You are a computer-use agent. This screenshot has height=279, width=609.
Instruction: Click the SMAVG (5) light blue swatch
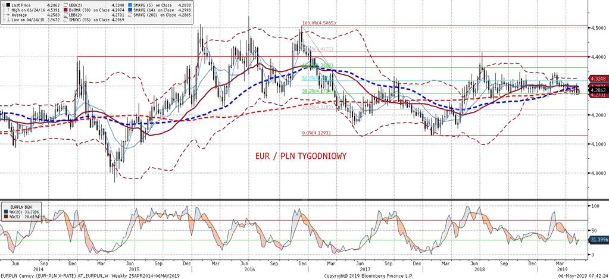point(130,5)
